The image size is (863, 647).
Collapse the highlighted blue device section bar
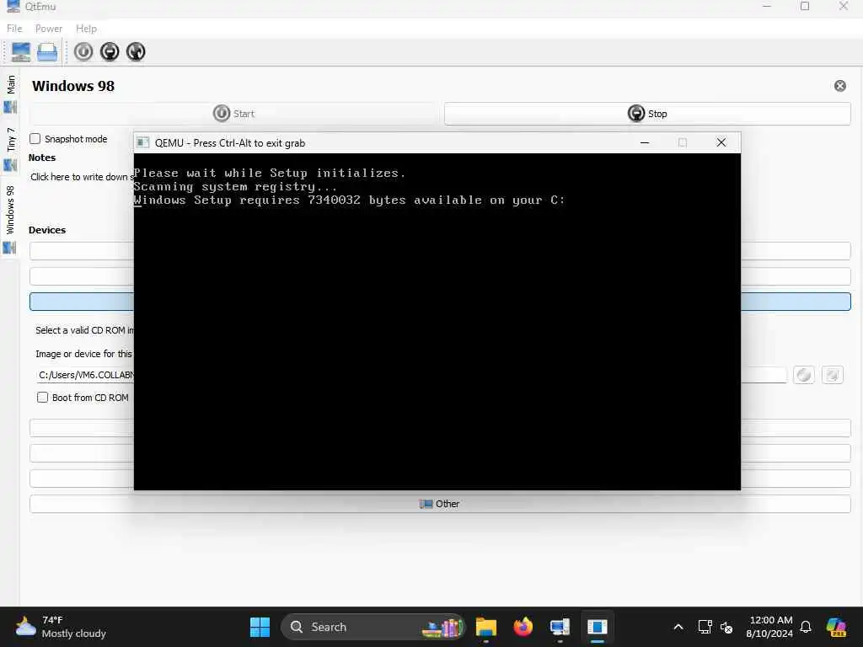point(440,302)
